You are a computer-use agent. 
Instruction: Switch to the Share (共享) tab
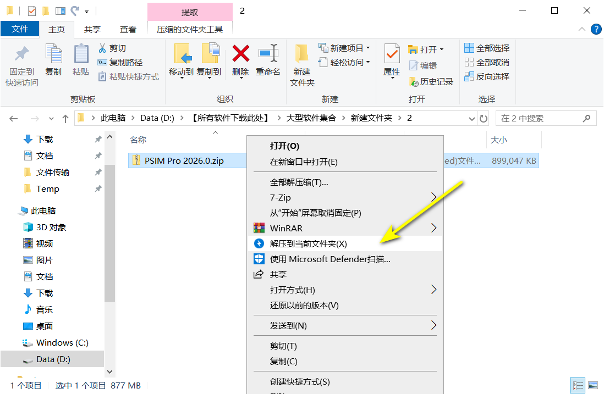pyautogui.click(x=92, y=29)
